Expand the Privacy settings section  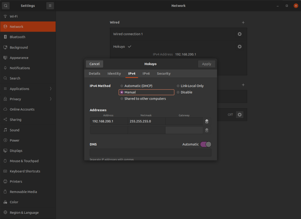click(x=15, y=99)
